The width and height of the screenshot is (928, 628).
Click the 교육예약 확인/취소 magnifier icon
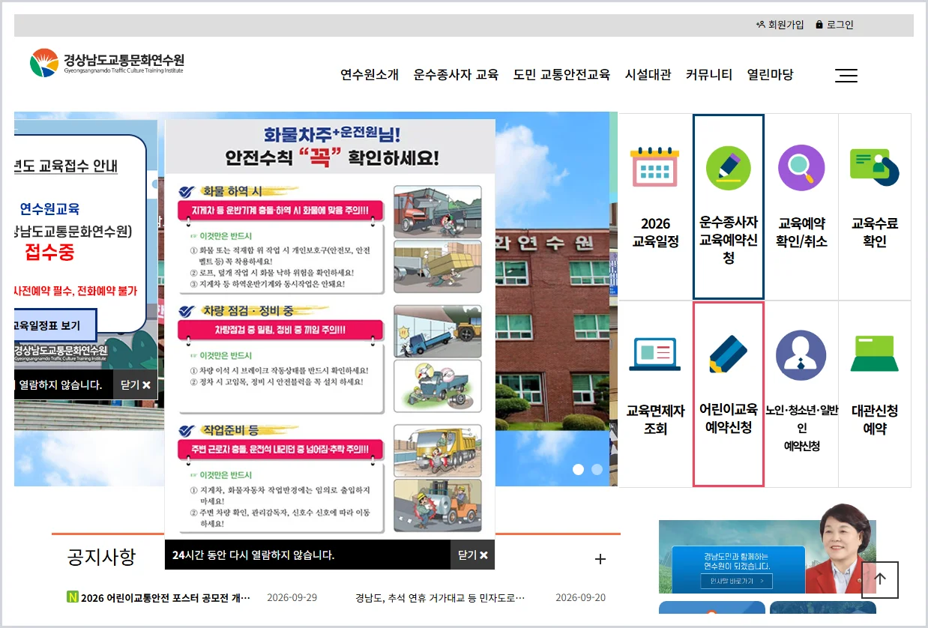(x=801, y=167)
